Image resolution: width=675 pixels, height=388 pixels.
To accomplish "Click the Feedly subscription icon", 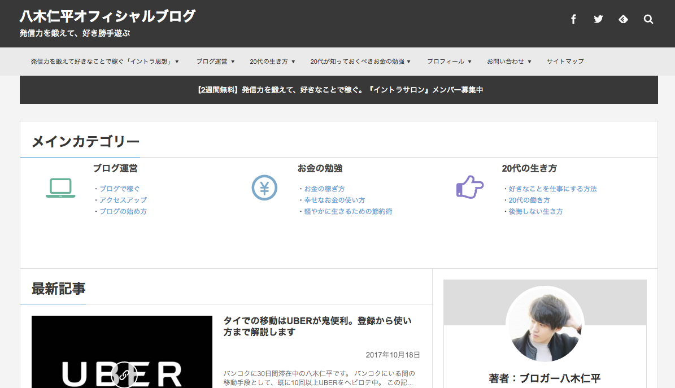I will point(622,19).
